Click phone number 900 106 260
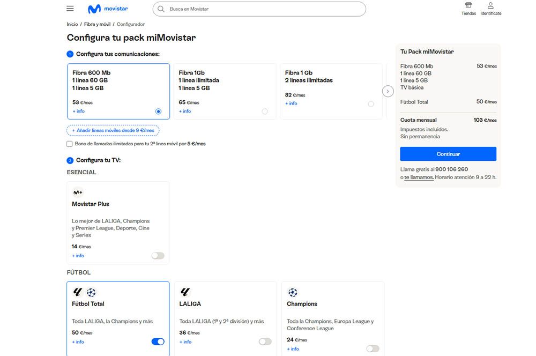This screenshot has height=356, width=536. [451, 169]
